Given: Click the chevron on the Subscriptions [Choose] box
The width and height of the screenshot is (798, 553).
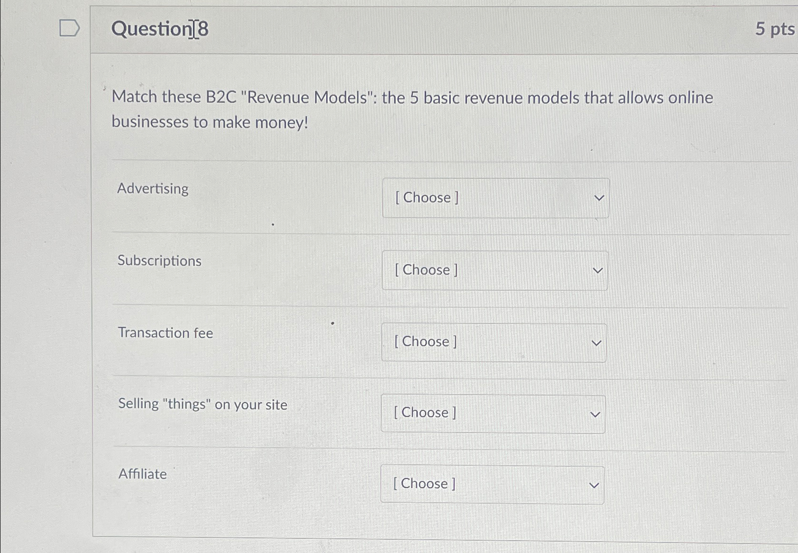Looking at the screenshot, I should (x=597, y=270).
